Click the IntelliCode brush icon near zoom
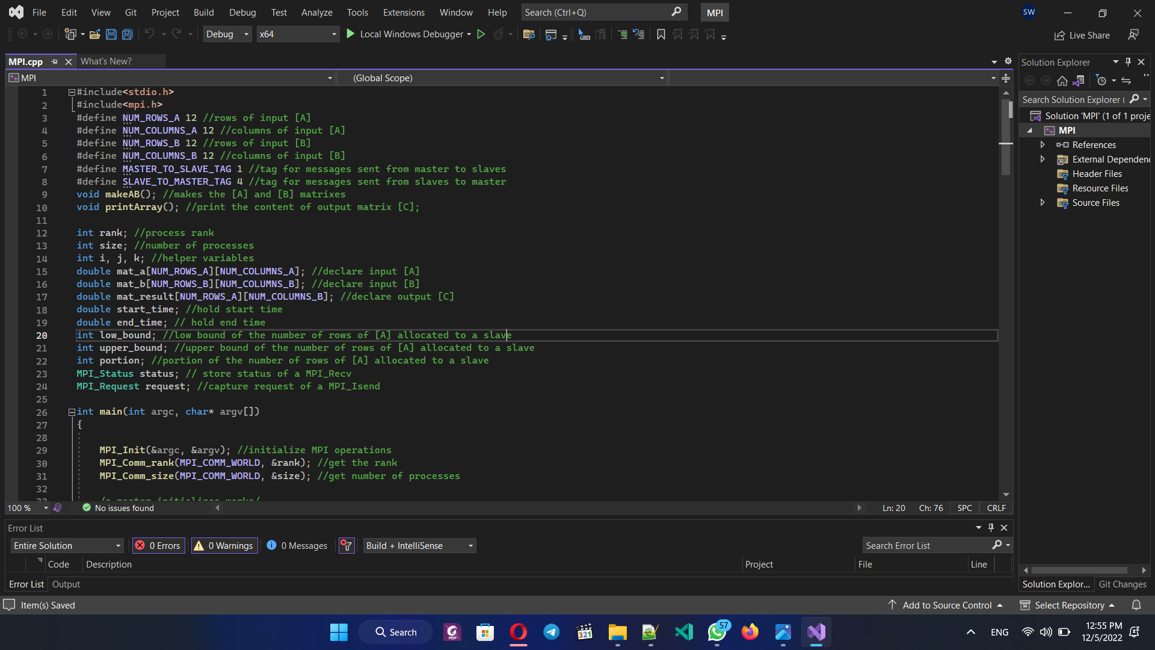Viewport: 1155px width, 650px height. point(57,508)
